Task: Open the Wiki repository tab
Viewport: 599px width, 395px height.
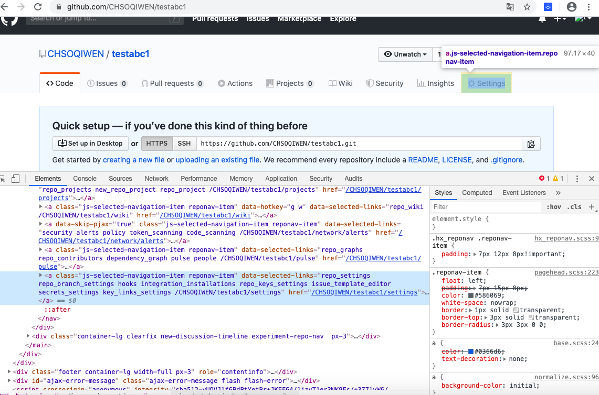Action: click(340, 83)
